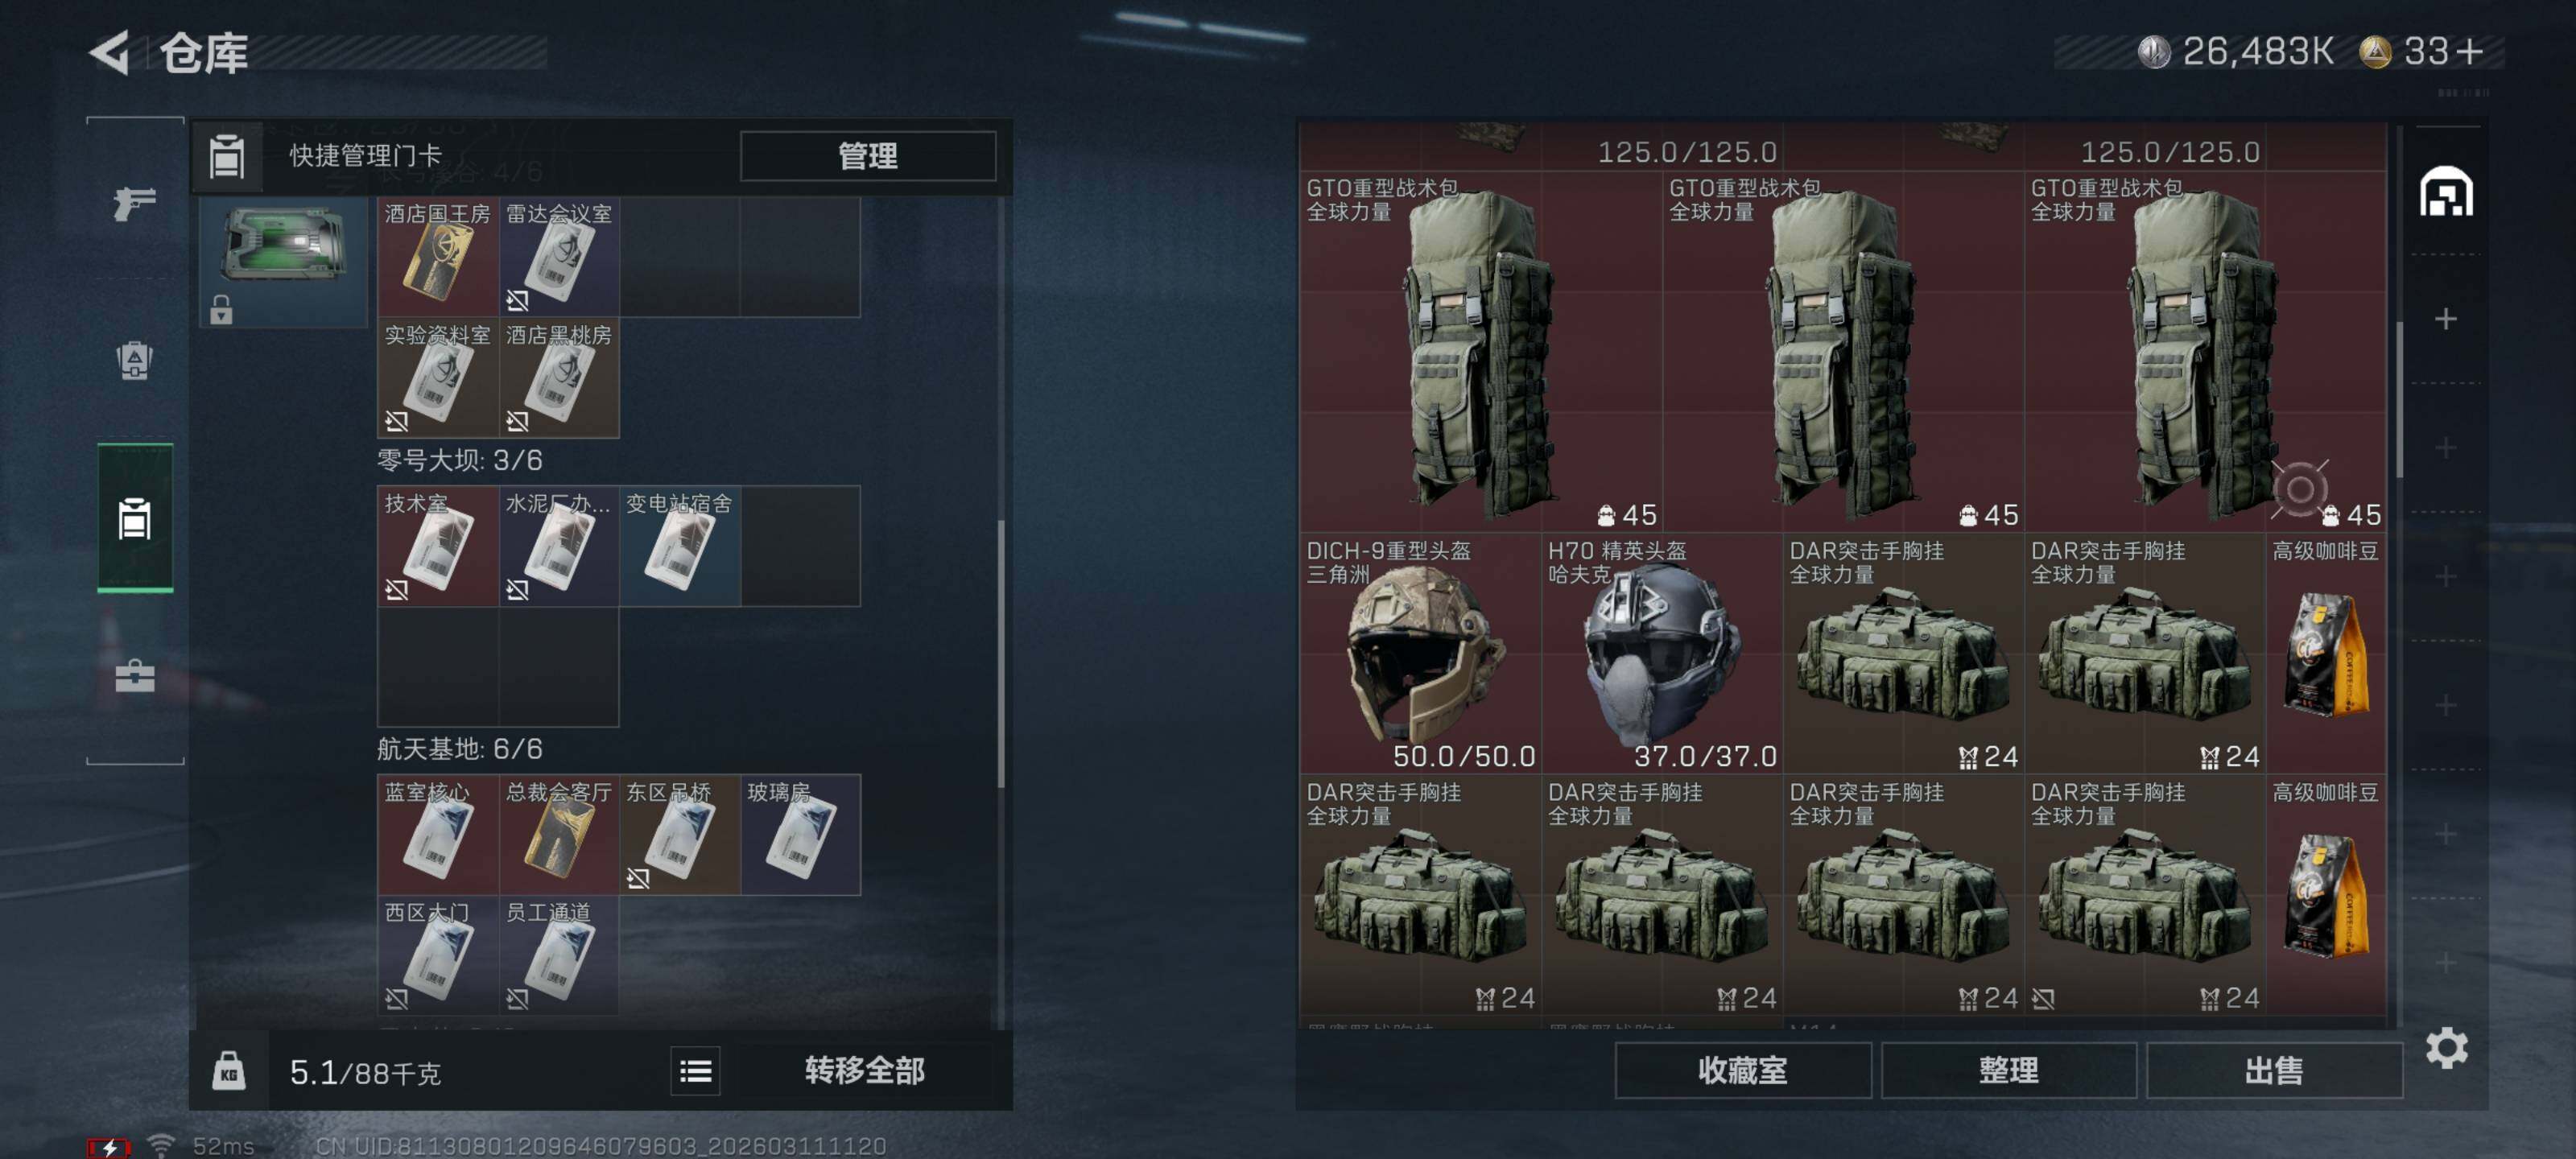Click the list view icon beside 转移全部

pyautogui.click(x=696, y=1071)
